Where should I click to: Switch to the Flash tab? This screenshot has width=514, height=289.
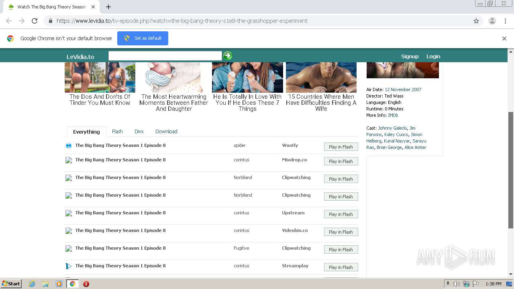117,132
